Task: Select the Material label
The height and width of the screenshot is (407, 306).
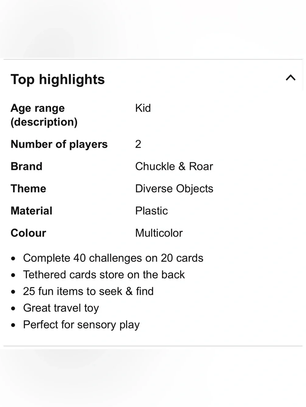Action: coord(32,211)
